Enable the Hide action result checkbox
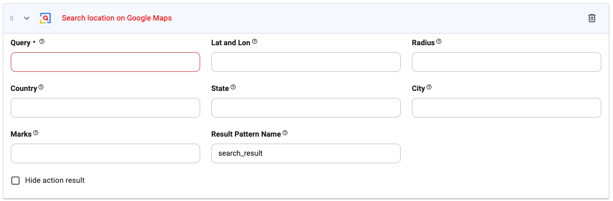Image resolution: width=613 pixels, height=201 pixels. (15, 180)
